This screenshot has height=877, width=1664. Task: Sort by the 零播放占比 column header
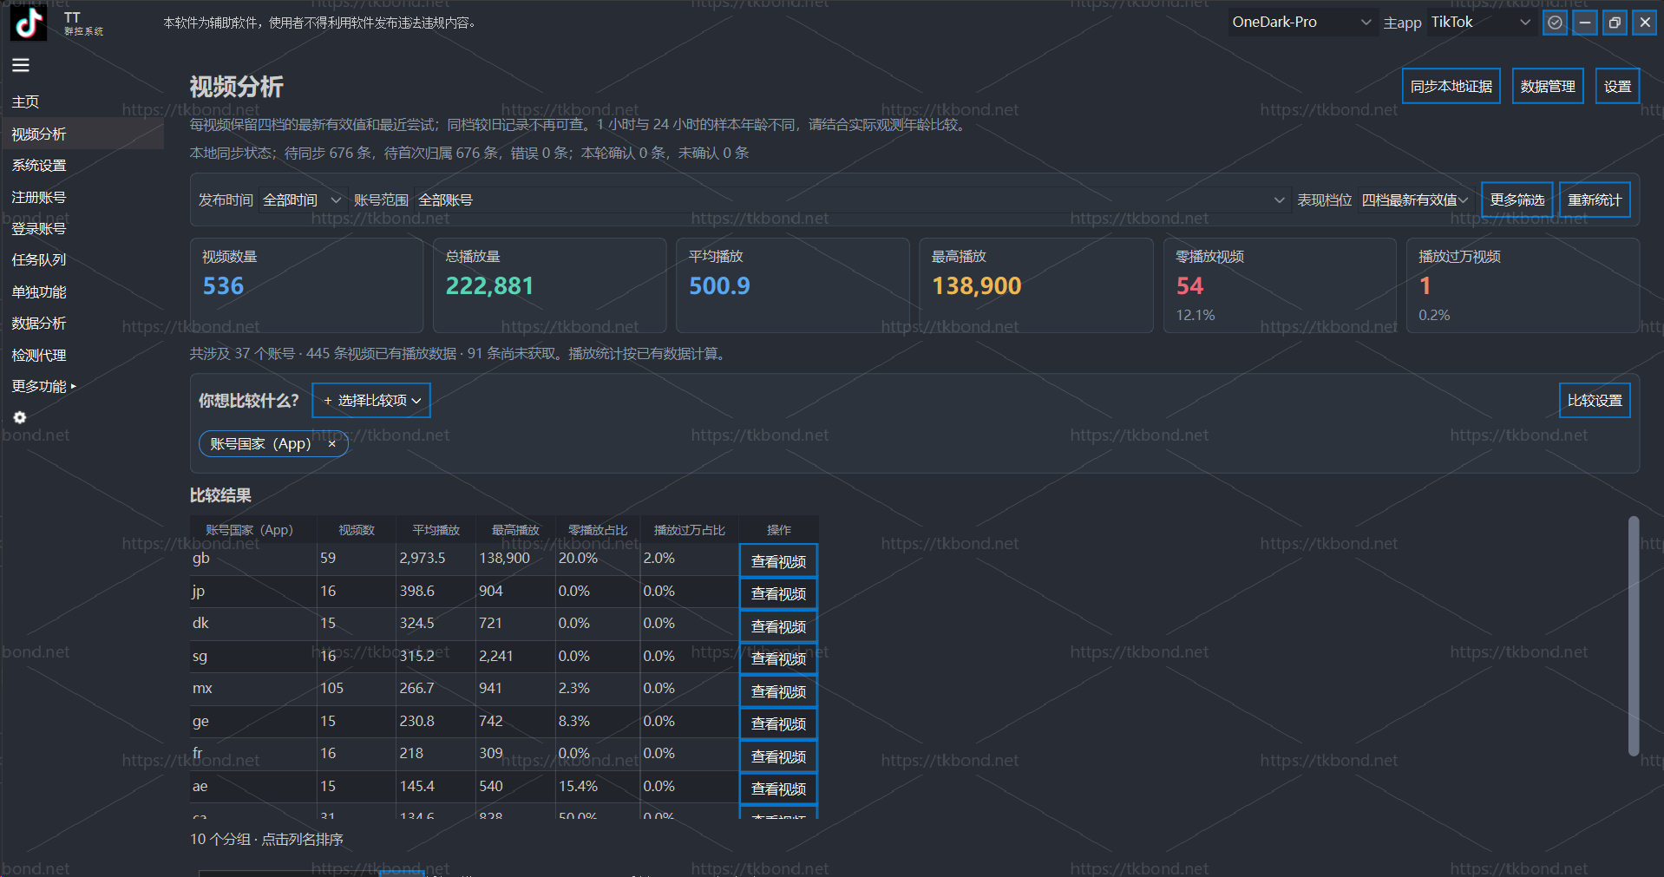pyautogui.click(x=598, y=530)
